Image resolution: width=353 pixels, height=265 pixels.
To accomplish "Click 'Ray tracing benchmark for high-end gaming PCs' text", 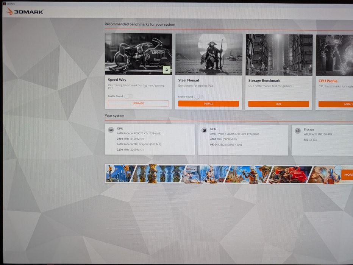I will 136,87.
